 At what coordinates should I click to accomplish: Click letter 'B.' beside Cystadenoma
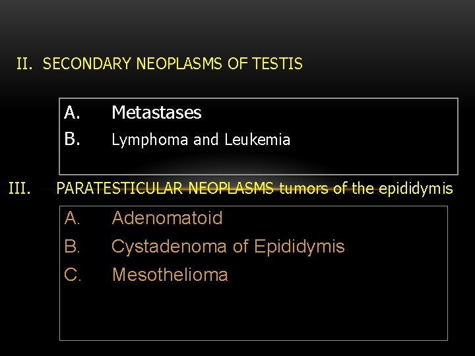click(73, 247)
